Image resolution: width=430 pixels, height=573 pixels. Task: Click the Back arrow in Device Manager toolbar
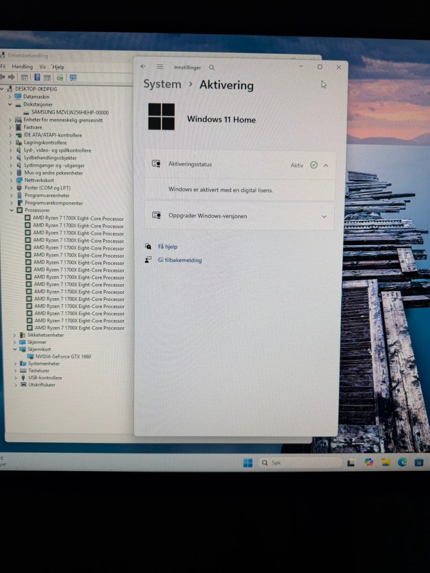(2, 77)
